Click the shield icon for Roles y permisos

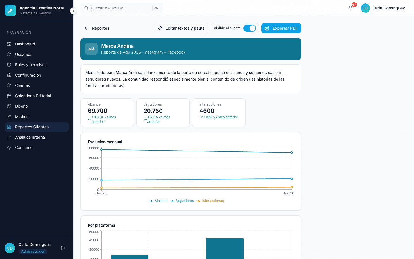tap(9, 65)
